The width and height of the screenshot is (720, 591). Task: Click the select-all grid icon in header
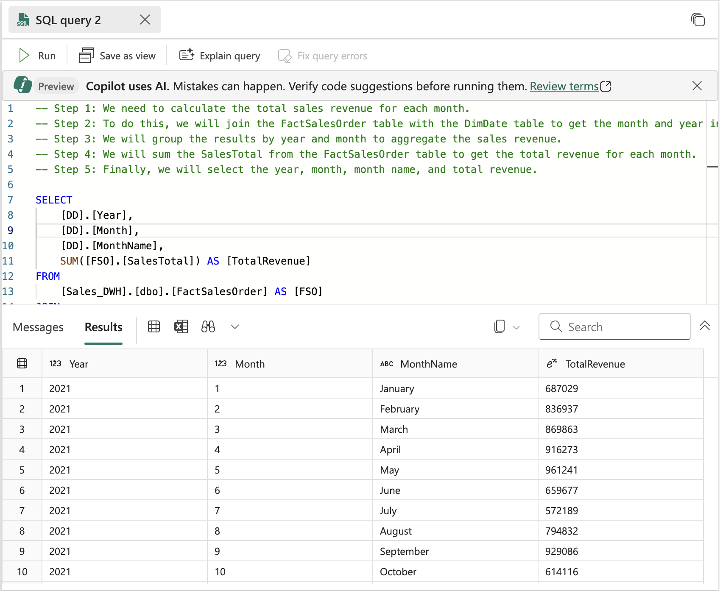22,363
